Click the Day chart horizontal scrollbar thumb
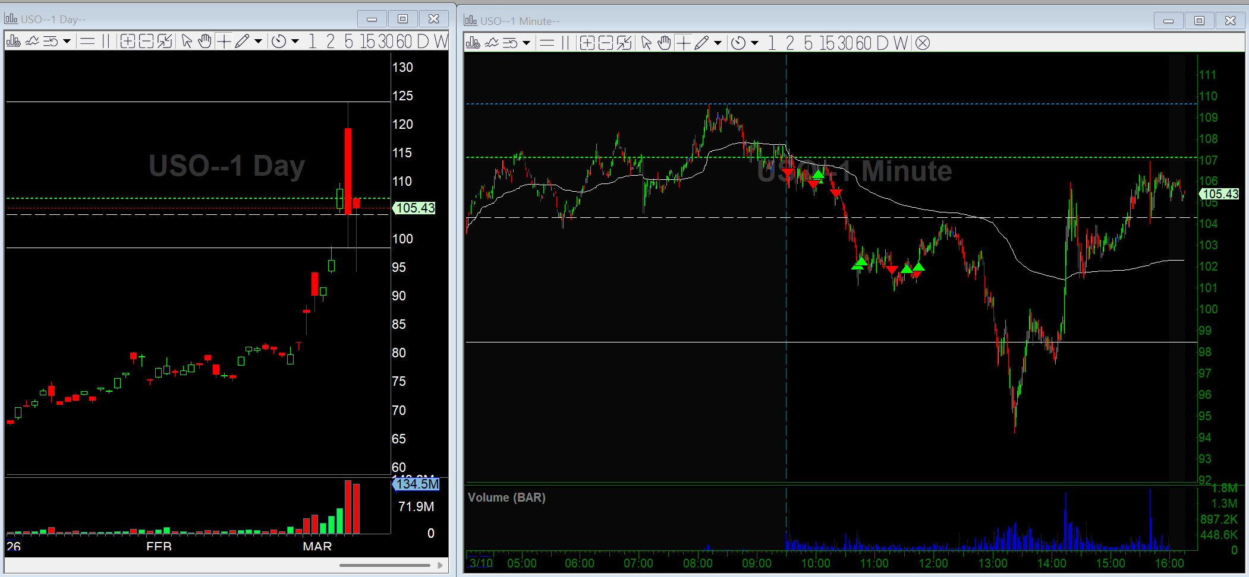 (385, 565)
